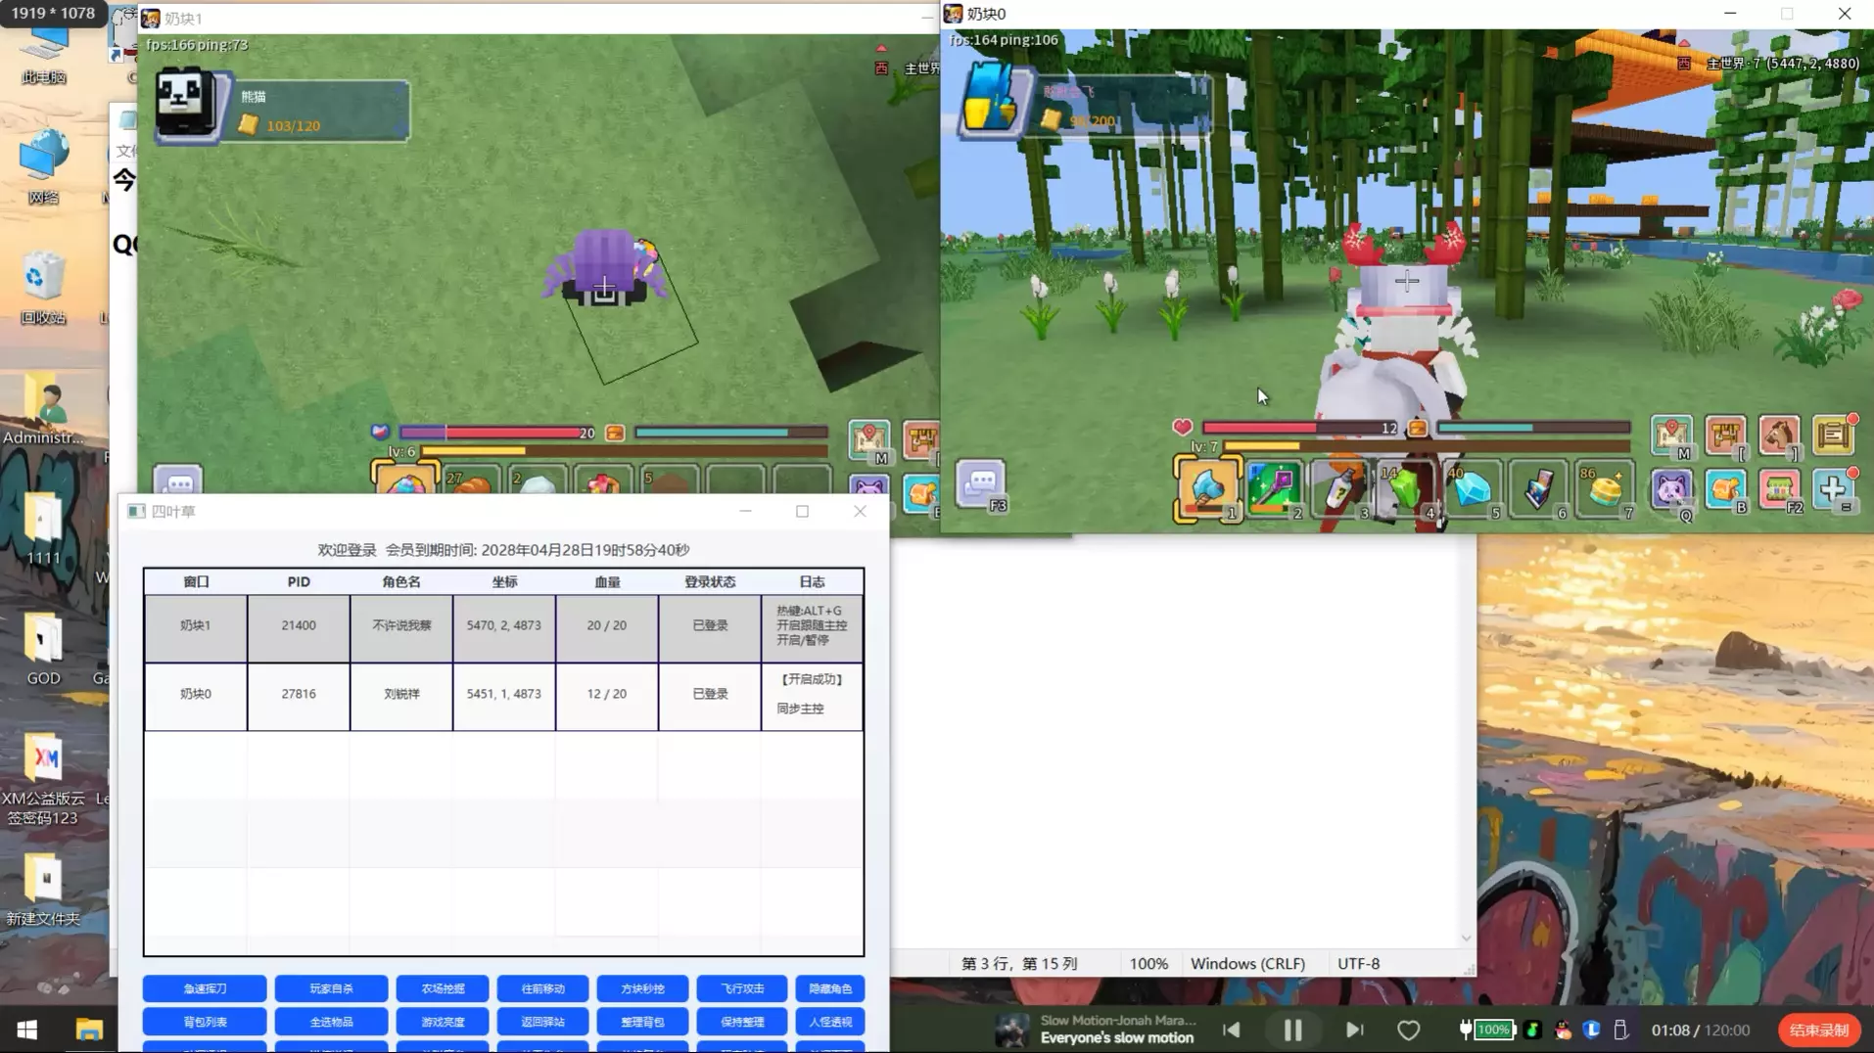This screenshot has height=1053, width=1874.
Task: Click the plus icon in 奶块0 HUD
Action: 1833,490
